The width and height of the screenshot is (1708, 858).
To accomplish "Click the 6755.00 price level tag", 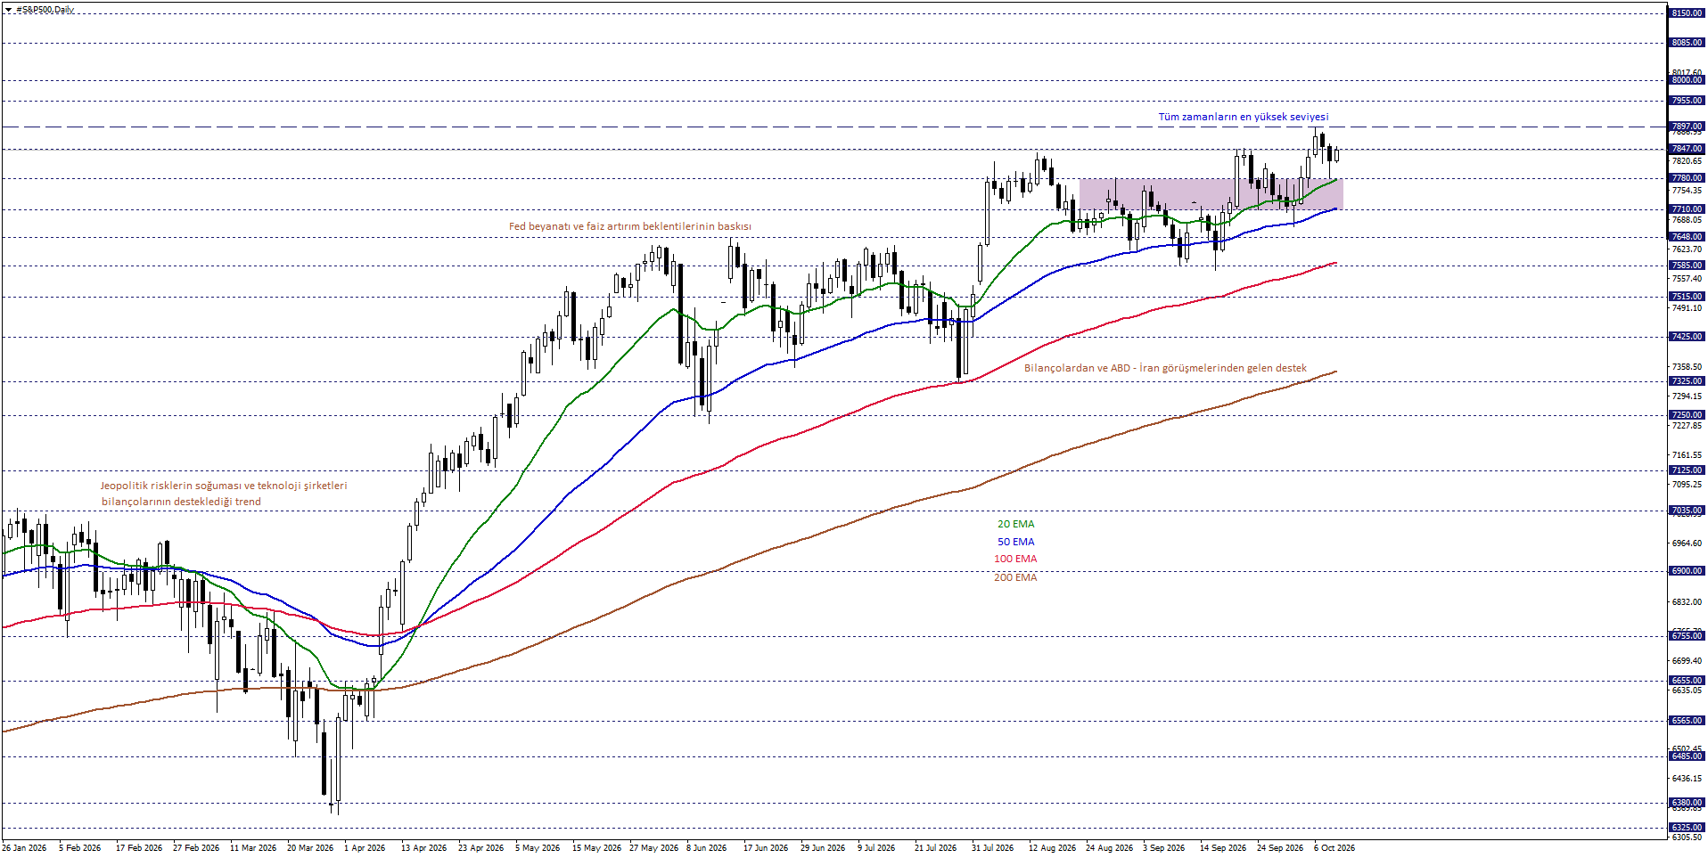I will (1687, 636).
